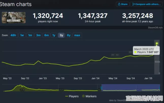The image size is (164, 103).
Task: Click left handle of navigator range
Action: tap(102, 88)
